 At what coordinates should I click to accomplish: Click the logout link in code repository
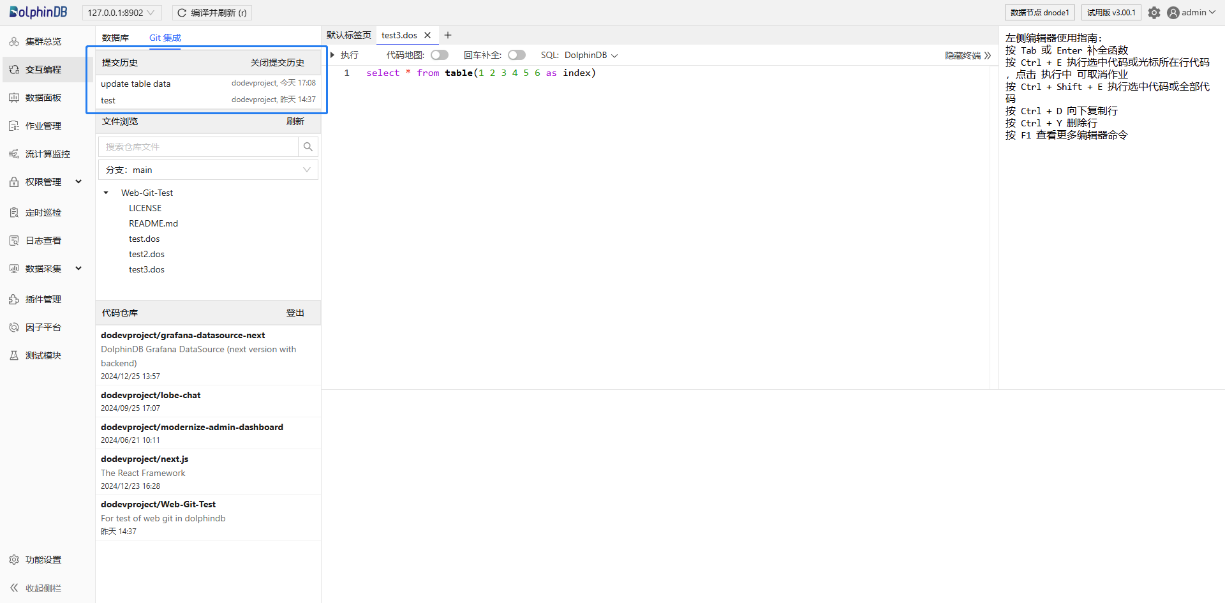[295, 313]
